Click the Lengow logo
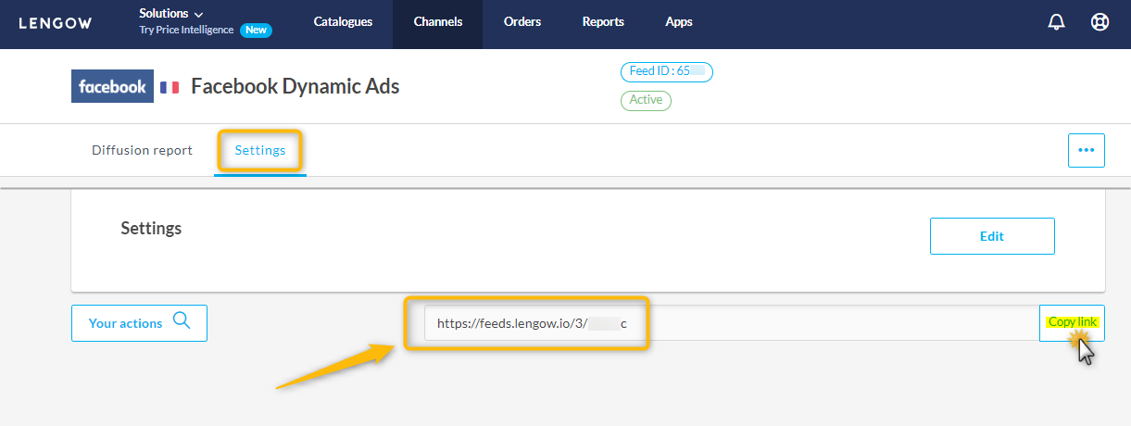 (56, 23)
